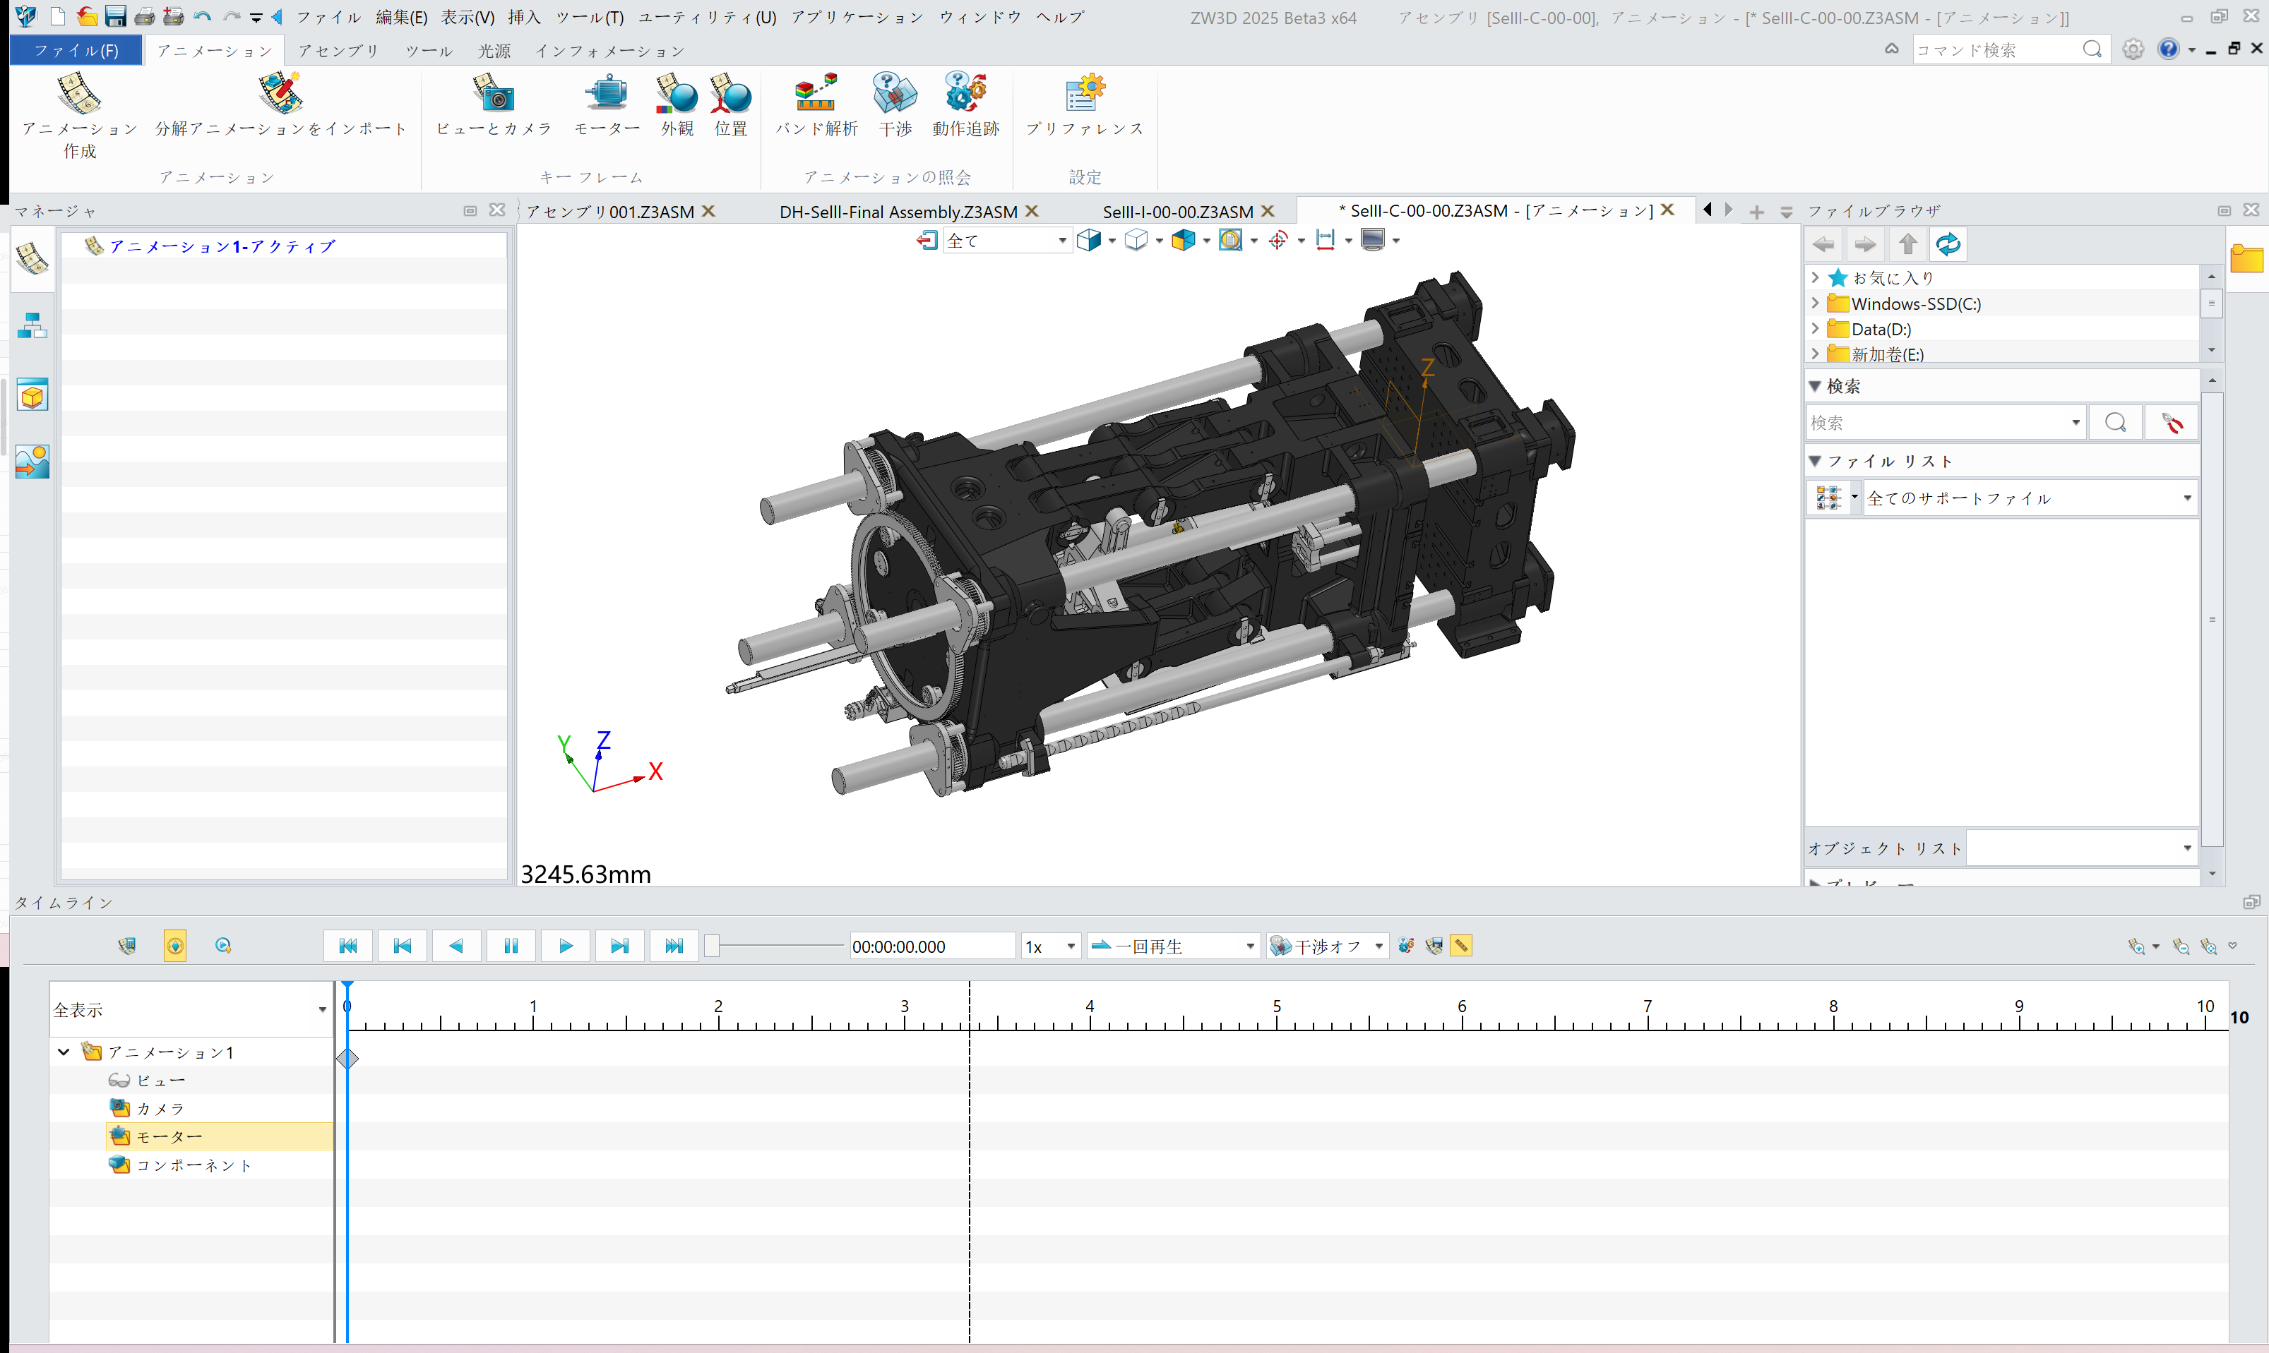
Task: Click the search magnifier in file browser
Action: tap(2115, 423)
